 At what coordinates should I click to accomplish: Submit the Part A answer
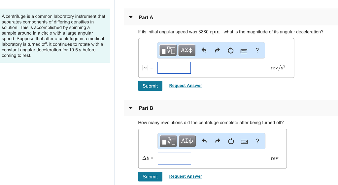coord(150,86)
